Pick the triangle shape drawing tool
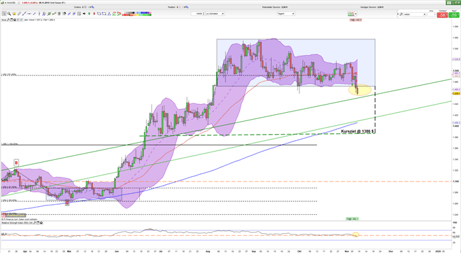This screenshot has width=461, height=253. tap(109, 14)
